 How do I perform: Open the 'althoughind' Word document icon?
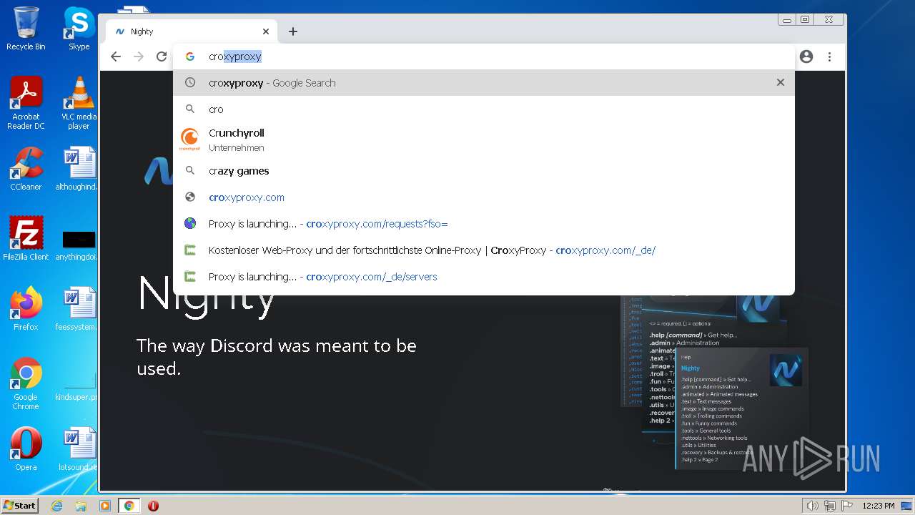click(79, 169)
